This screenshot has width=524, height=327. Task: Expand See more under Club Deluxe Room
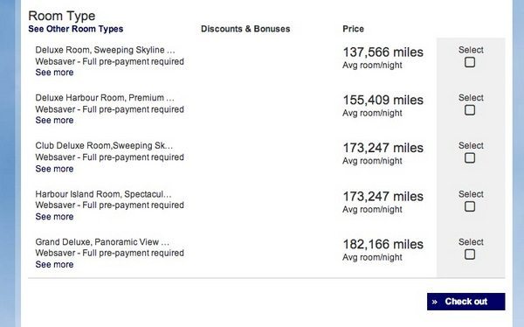click(x=54, y=169)
